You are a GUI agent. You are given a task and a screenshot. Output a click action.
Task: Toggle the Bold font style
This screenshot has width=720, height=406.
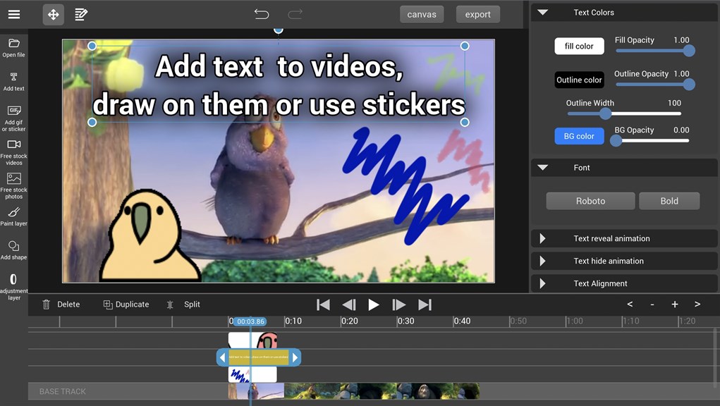click(x=669, y=201)
